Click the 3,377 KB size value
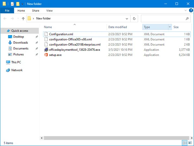 184,50
